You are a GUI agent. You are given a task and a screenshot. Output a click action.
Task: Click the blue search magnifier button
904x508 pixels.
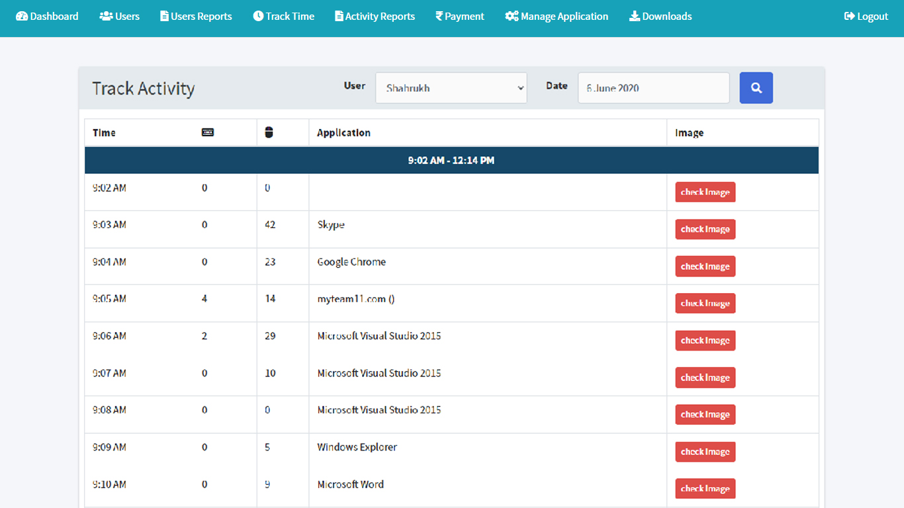[x=756, y=88]
